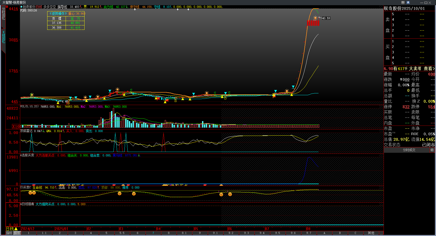The image size is (436, 236).
Task: Click the leftmost pair of orange face icons
Action: (x=32, y=193)
